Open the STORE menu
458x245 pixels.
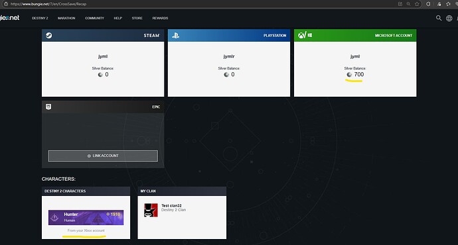tap(137, 18)
